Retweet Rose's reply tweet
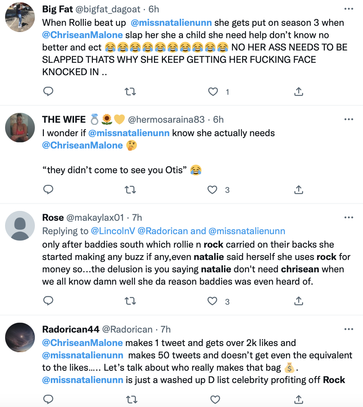Screen dimensions: 363x407 131,301
